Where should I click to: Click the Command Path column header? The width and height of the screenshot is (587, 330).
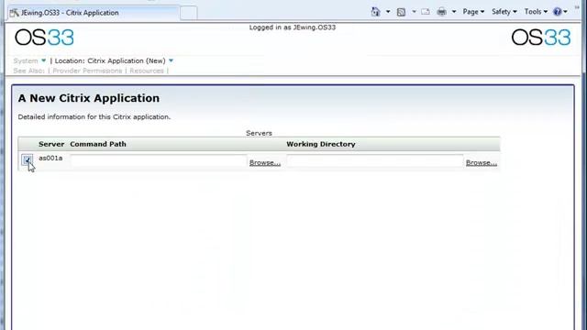[98, 144]
